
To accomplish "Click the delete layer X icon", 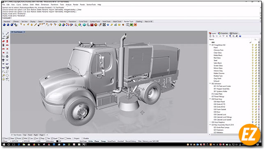I will [217, 36].
